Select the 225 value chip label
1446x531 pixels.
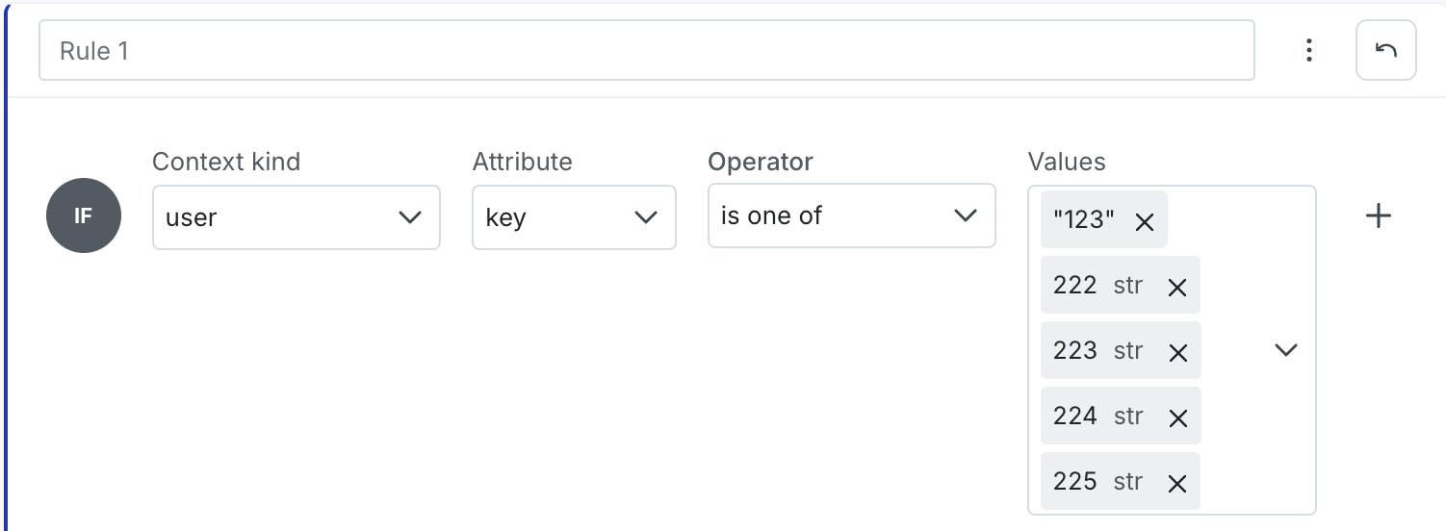tap(1075, 481)
